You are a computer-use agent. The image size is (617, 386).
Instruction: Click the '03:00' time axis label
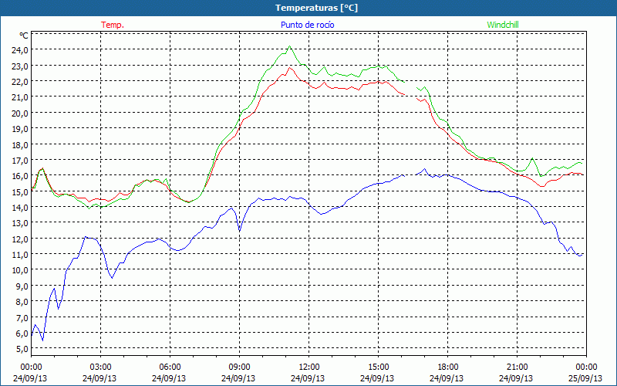100,367
